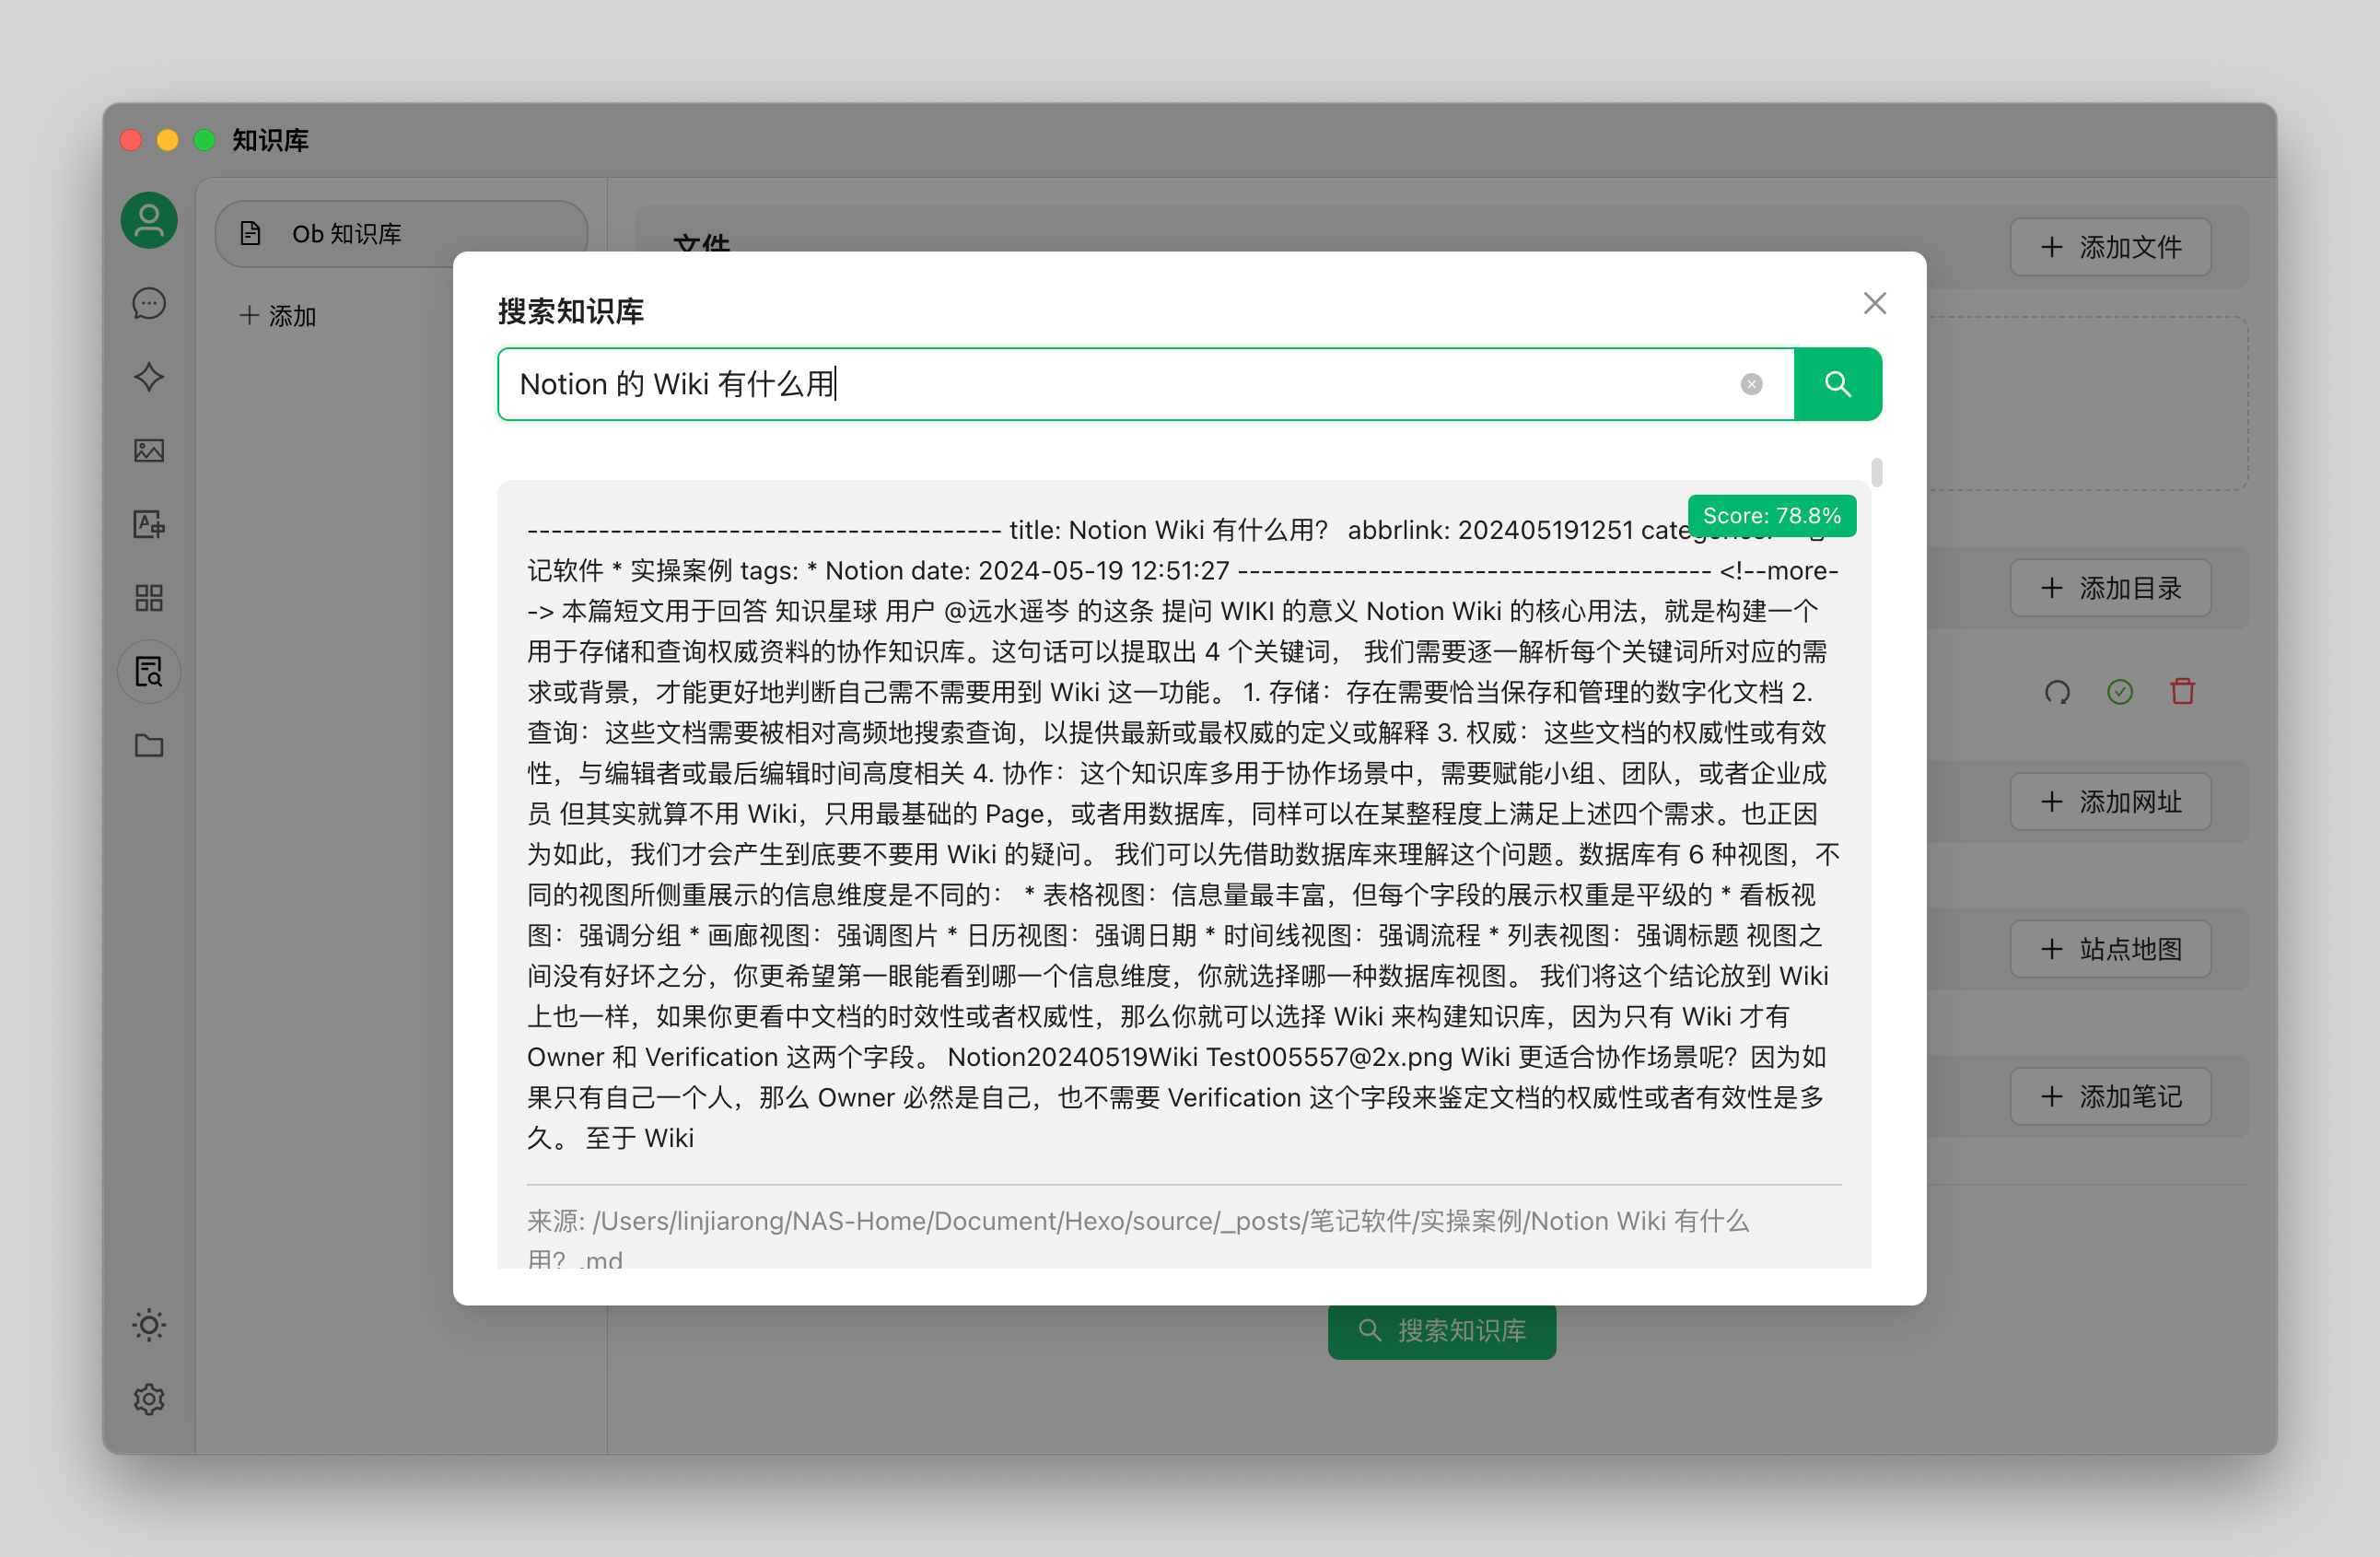Open the files folder sidebar icon
2380x1557 pixels.
point(149,745)
